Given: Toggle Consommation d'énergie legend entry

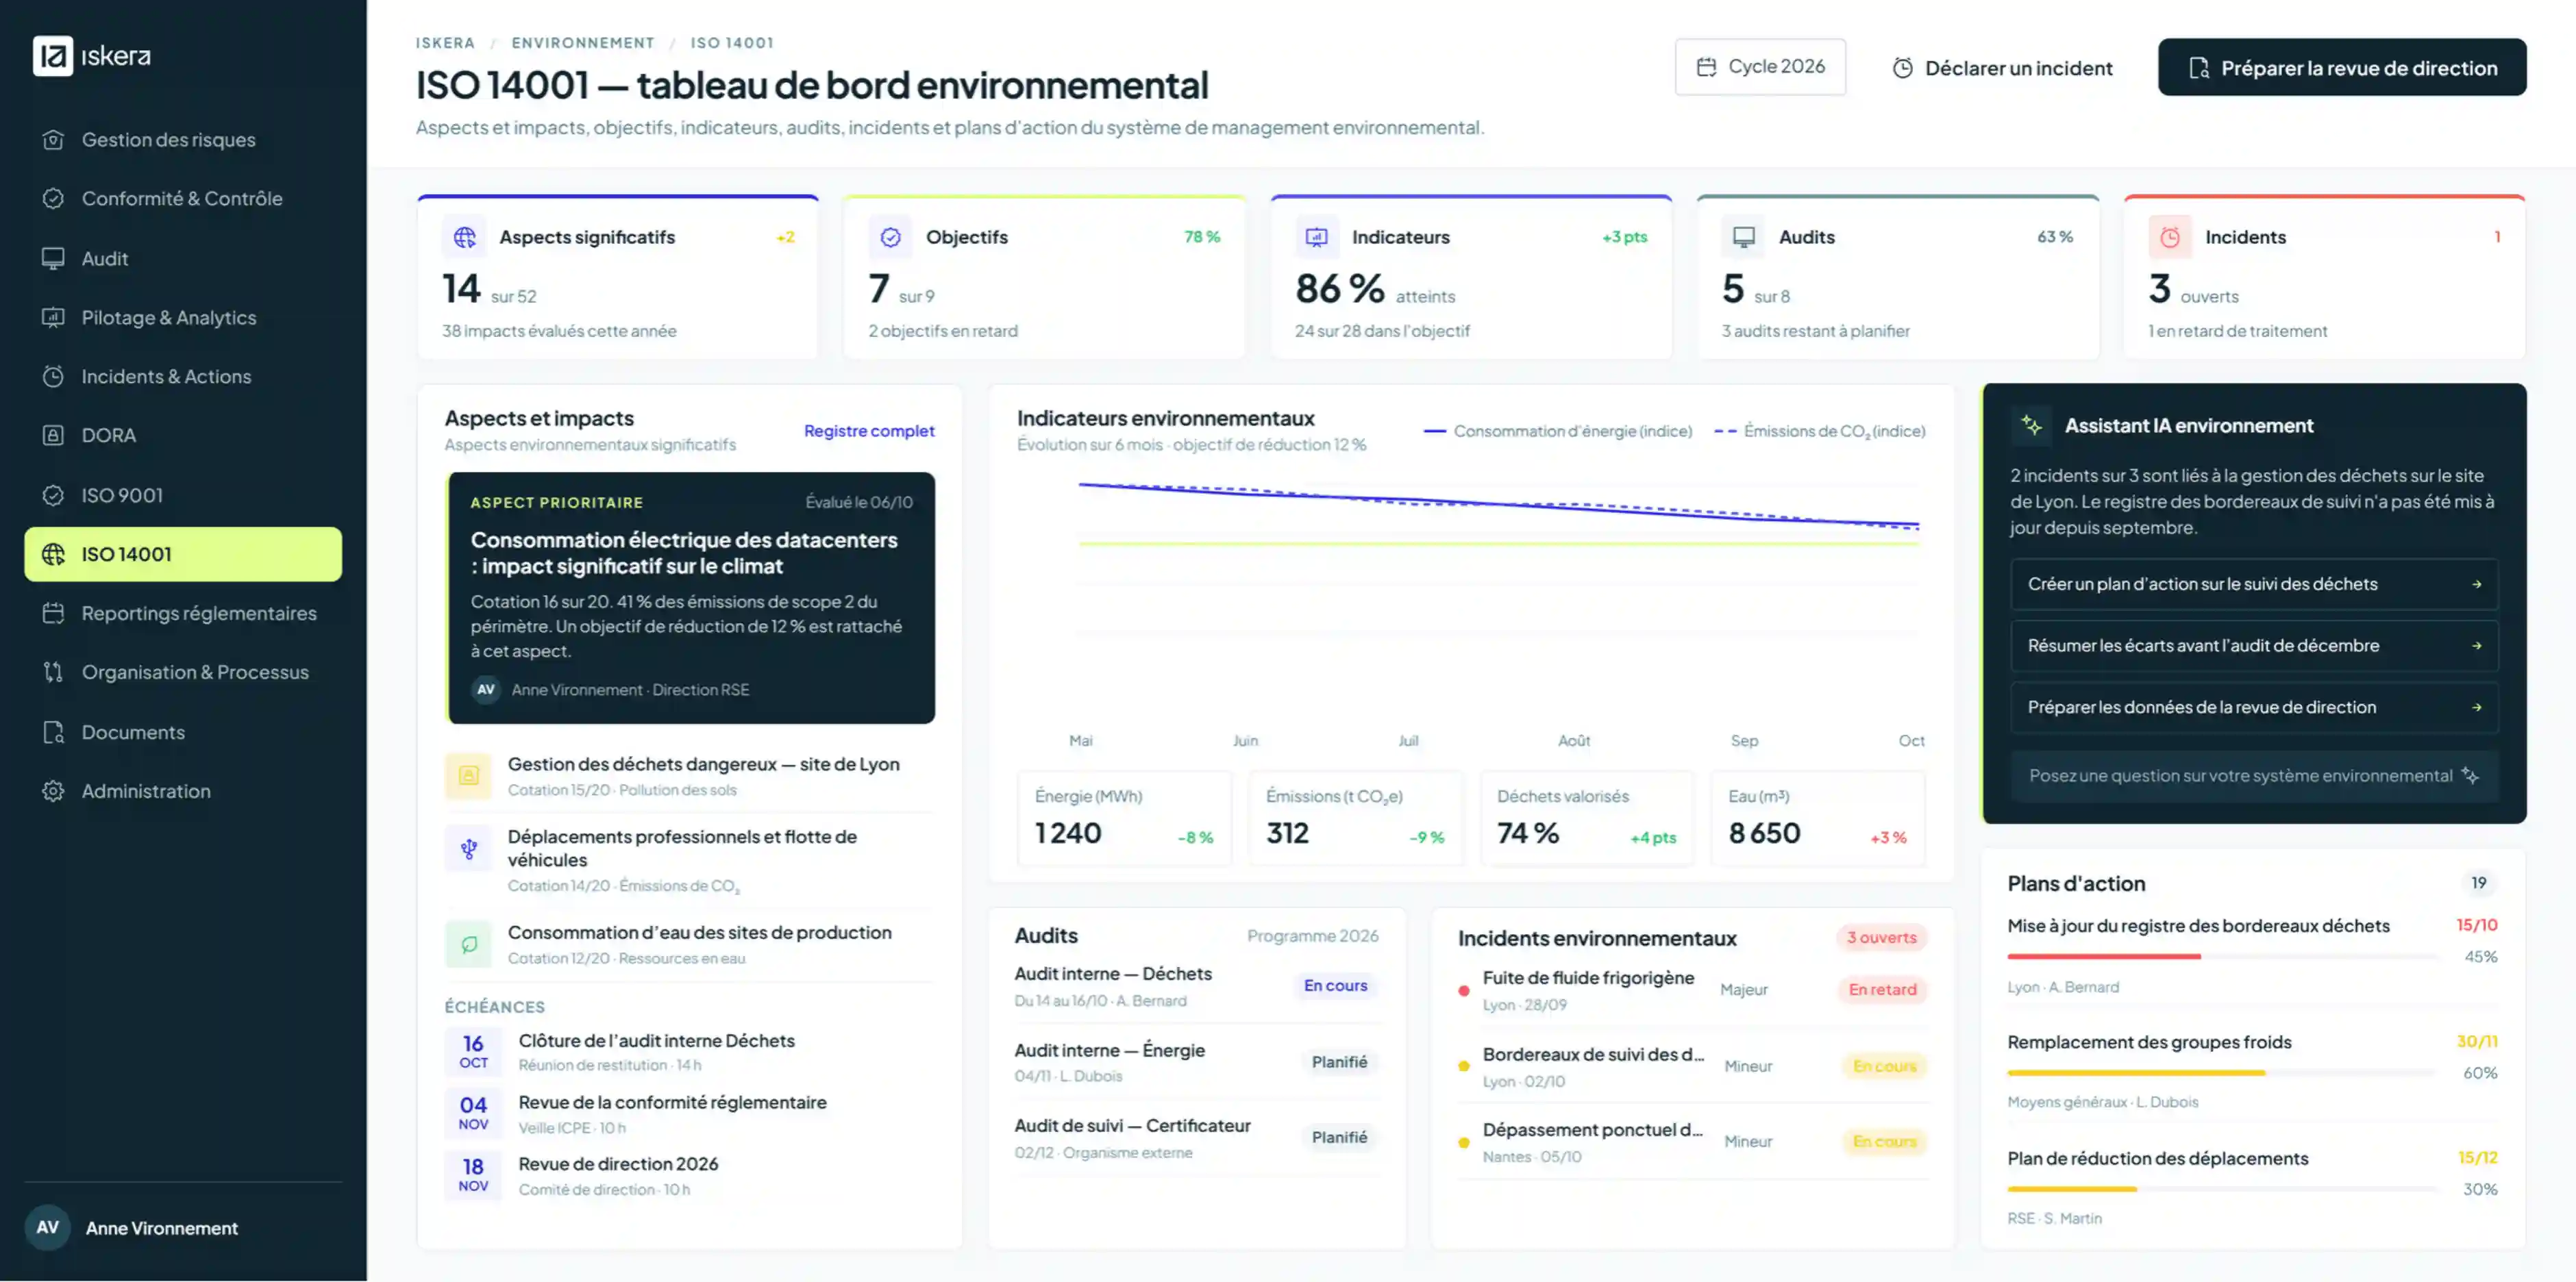Looking at the screenshot, I should [x=1558, y=431].
